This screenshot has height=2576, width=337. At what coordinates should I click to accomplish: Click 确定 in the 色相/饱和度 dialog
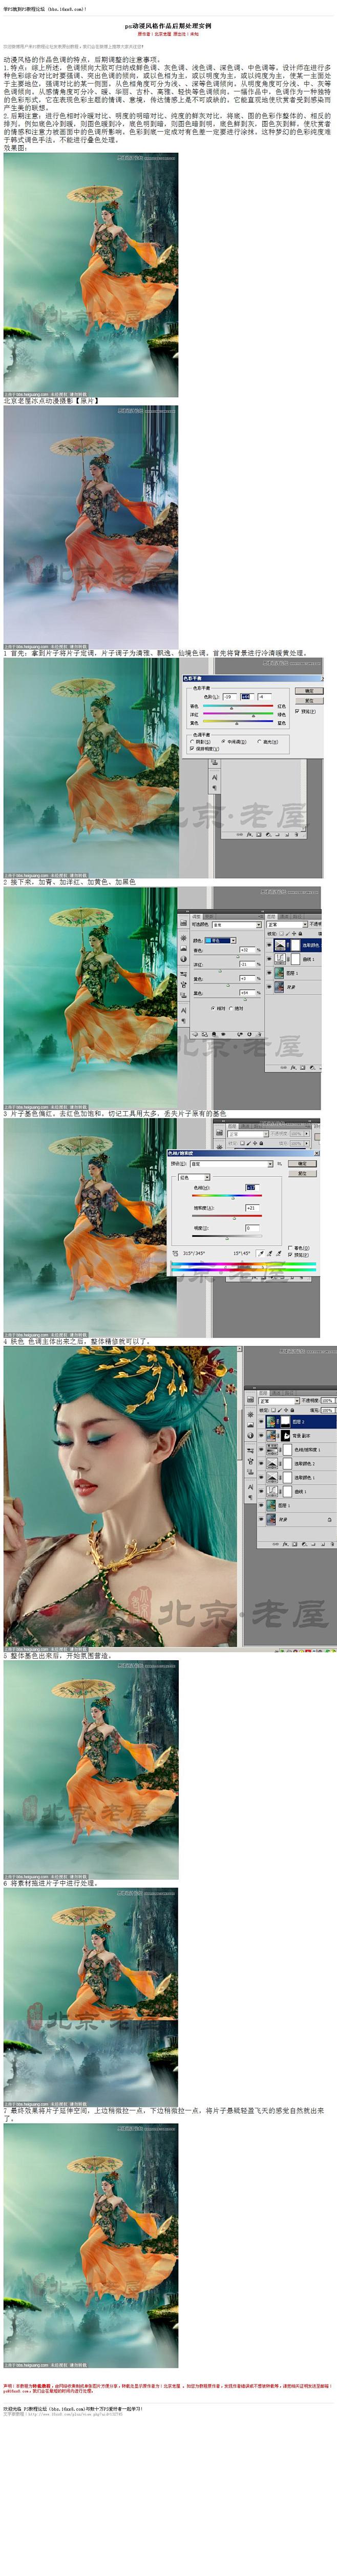[x=302, y=1163]
